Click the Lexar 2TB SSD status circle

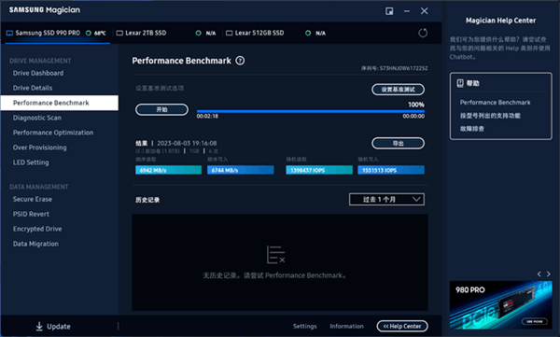click(198, 34)
